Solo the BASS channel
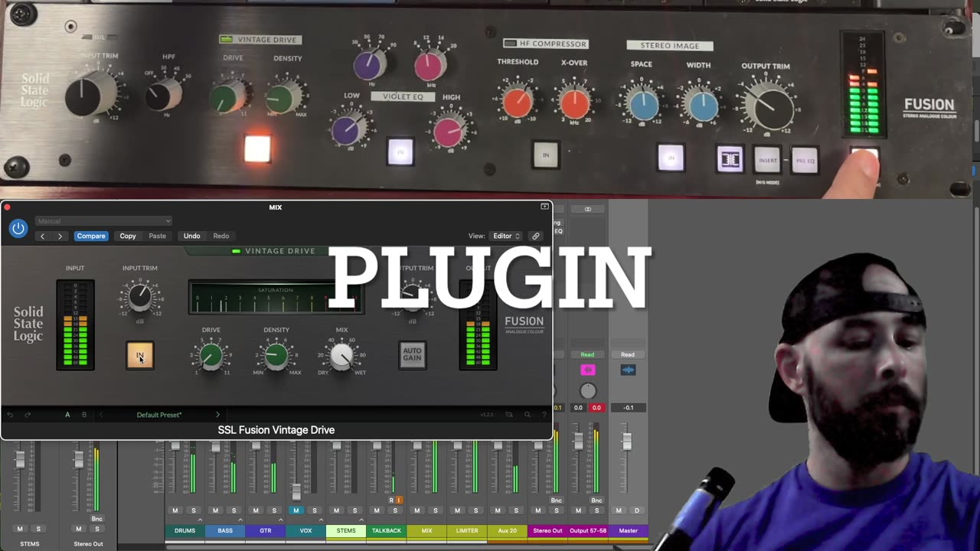Viewport: 980px width, 551px height. [x=234, y=510]
